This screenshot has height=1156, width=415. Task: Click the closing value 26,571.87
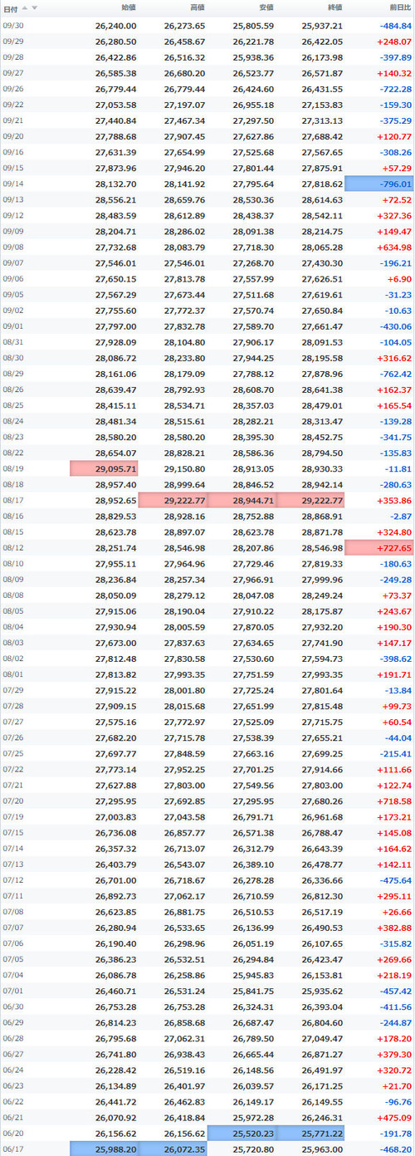click(322, 73)
